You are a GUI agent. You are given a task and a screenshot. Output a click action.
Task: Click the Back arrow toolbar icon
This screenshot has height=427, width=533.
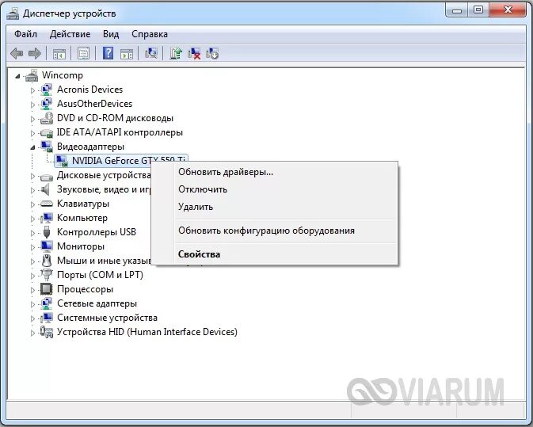17,53
